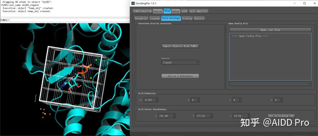
Task: Decrease the Y grid dimension value
Action: pos(240,101)
